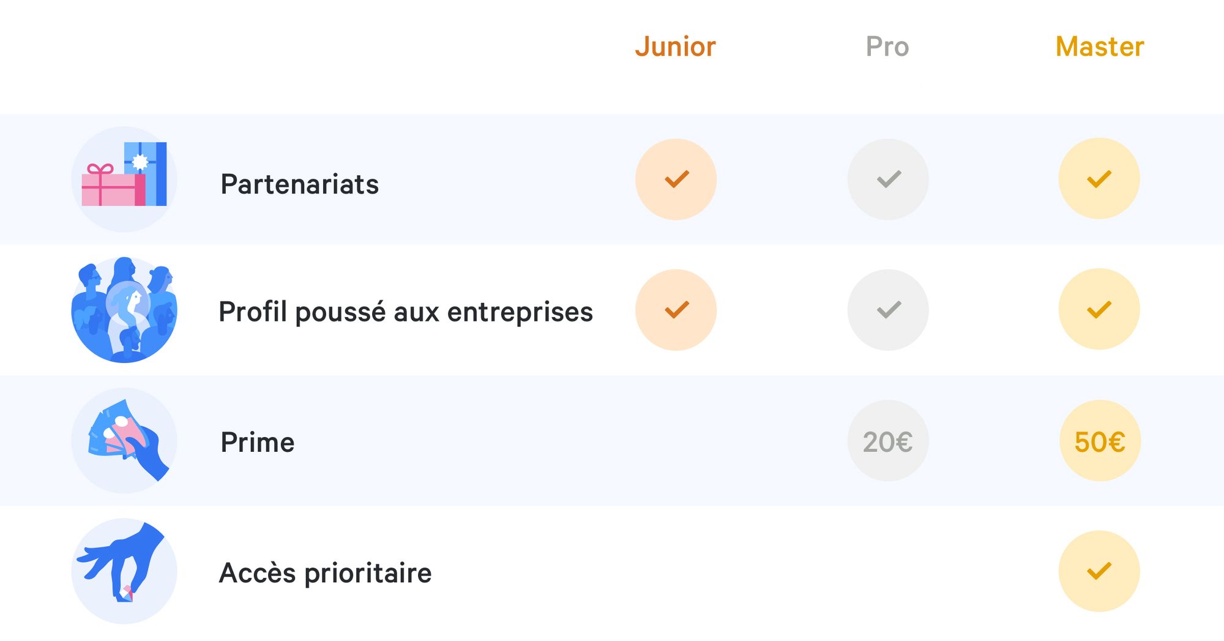Select the Profil poussé aux entreprises label

pos(406,312)
